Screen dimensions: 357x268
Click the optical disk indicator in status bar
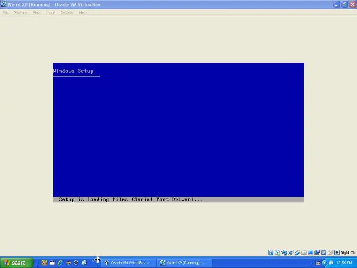(277, 252)
